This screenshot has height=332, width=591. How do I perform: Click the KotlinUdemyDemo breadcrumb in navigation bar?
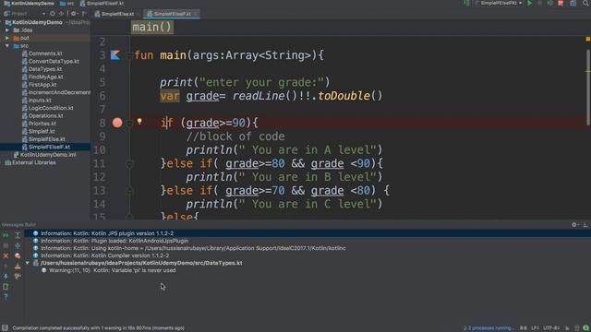pos(29,4)
